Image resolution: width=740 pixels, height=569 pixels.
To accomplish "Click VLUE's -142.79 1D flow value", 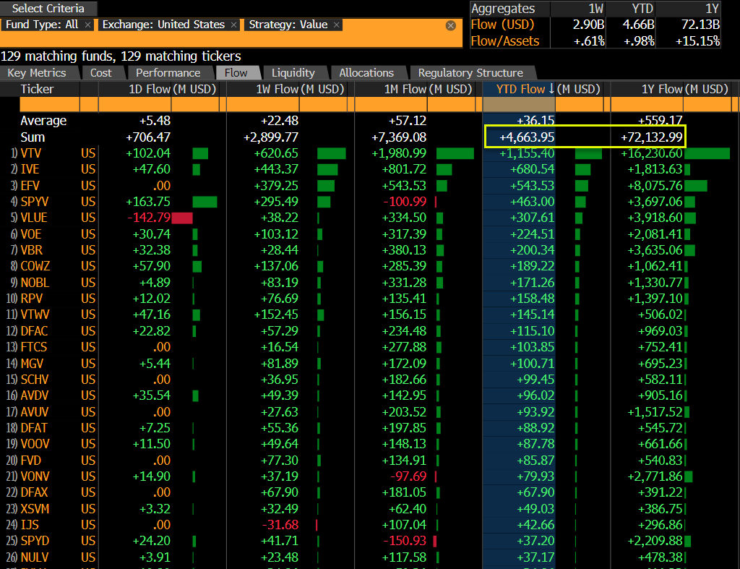I will (149, 218).
